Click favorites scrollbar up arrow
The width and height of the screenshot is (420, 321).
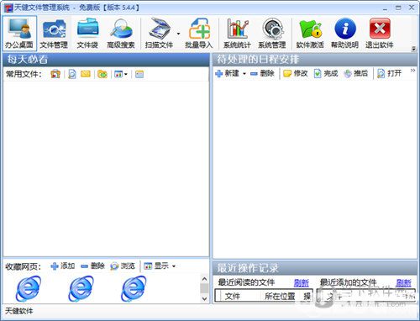(x=205, y=279)
